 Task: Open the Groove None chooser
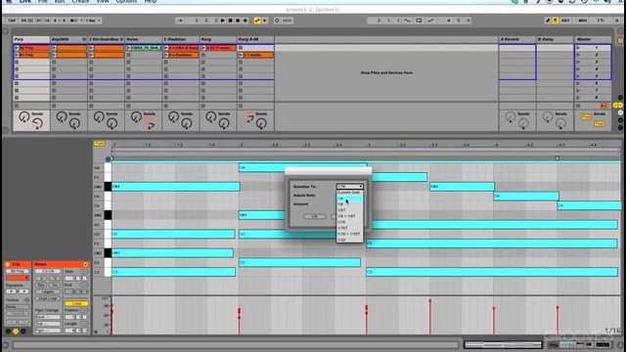(18, 307)
